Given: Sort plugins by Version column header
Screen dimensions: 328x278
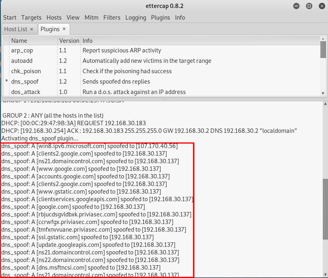Looking at the screenshot, I should coord(69,41).
